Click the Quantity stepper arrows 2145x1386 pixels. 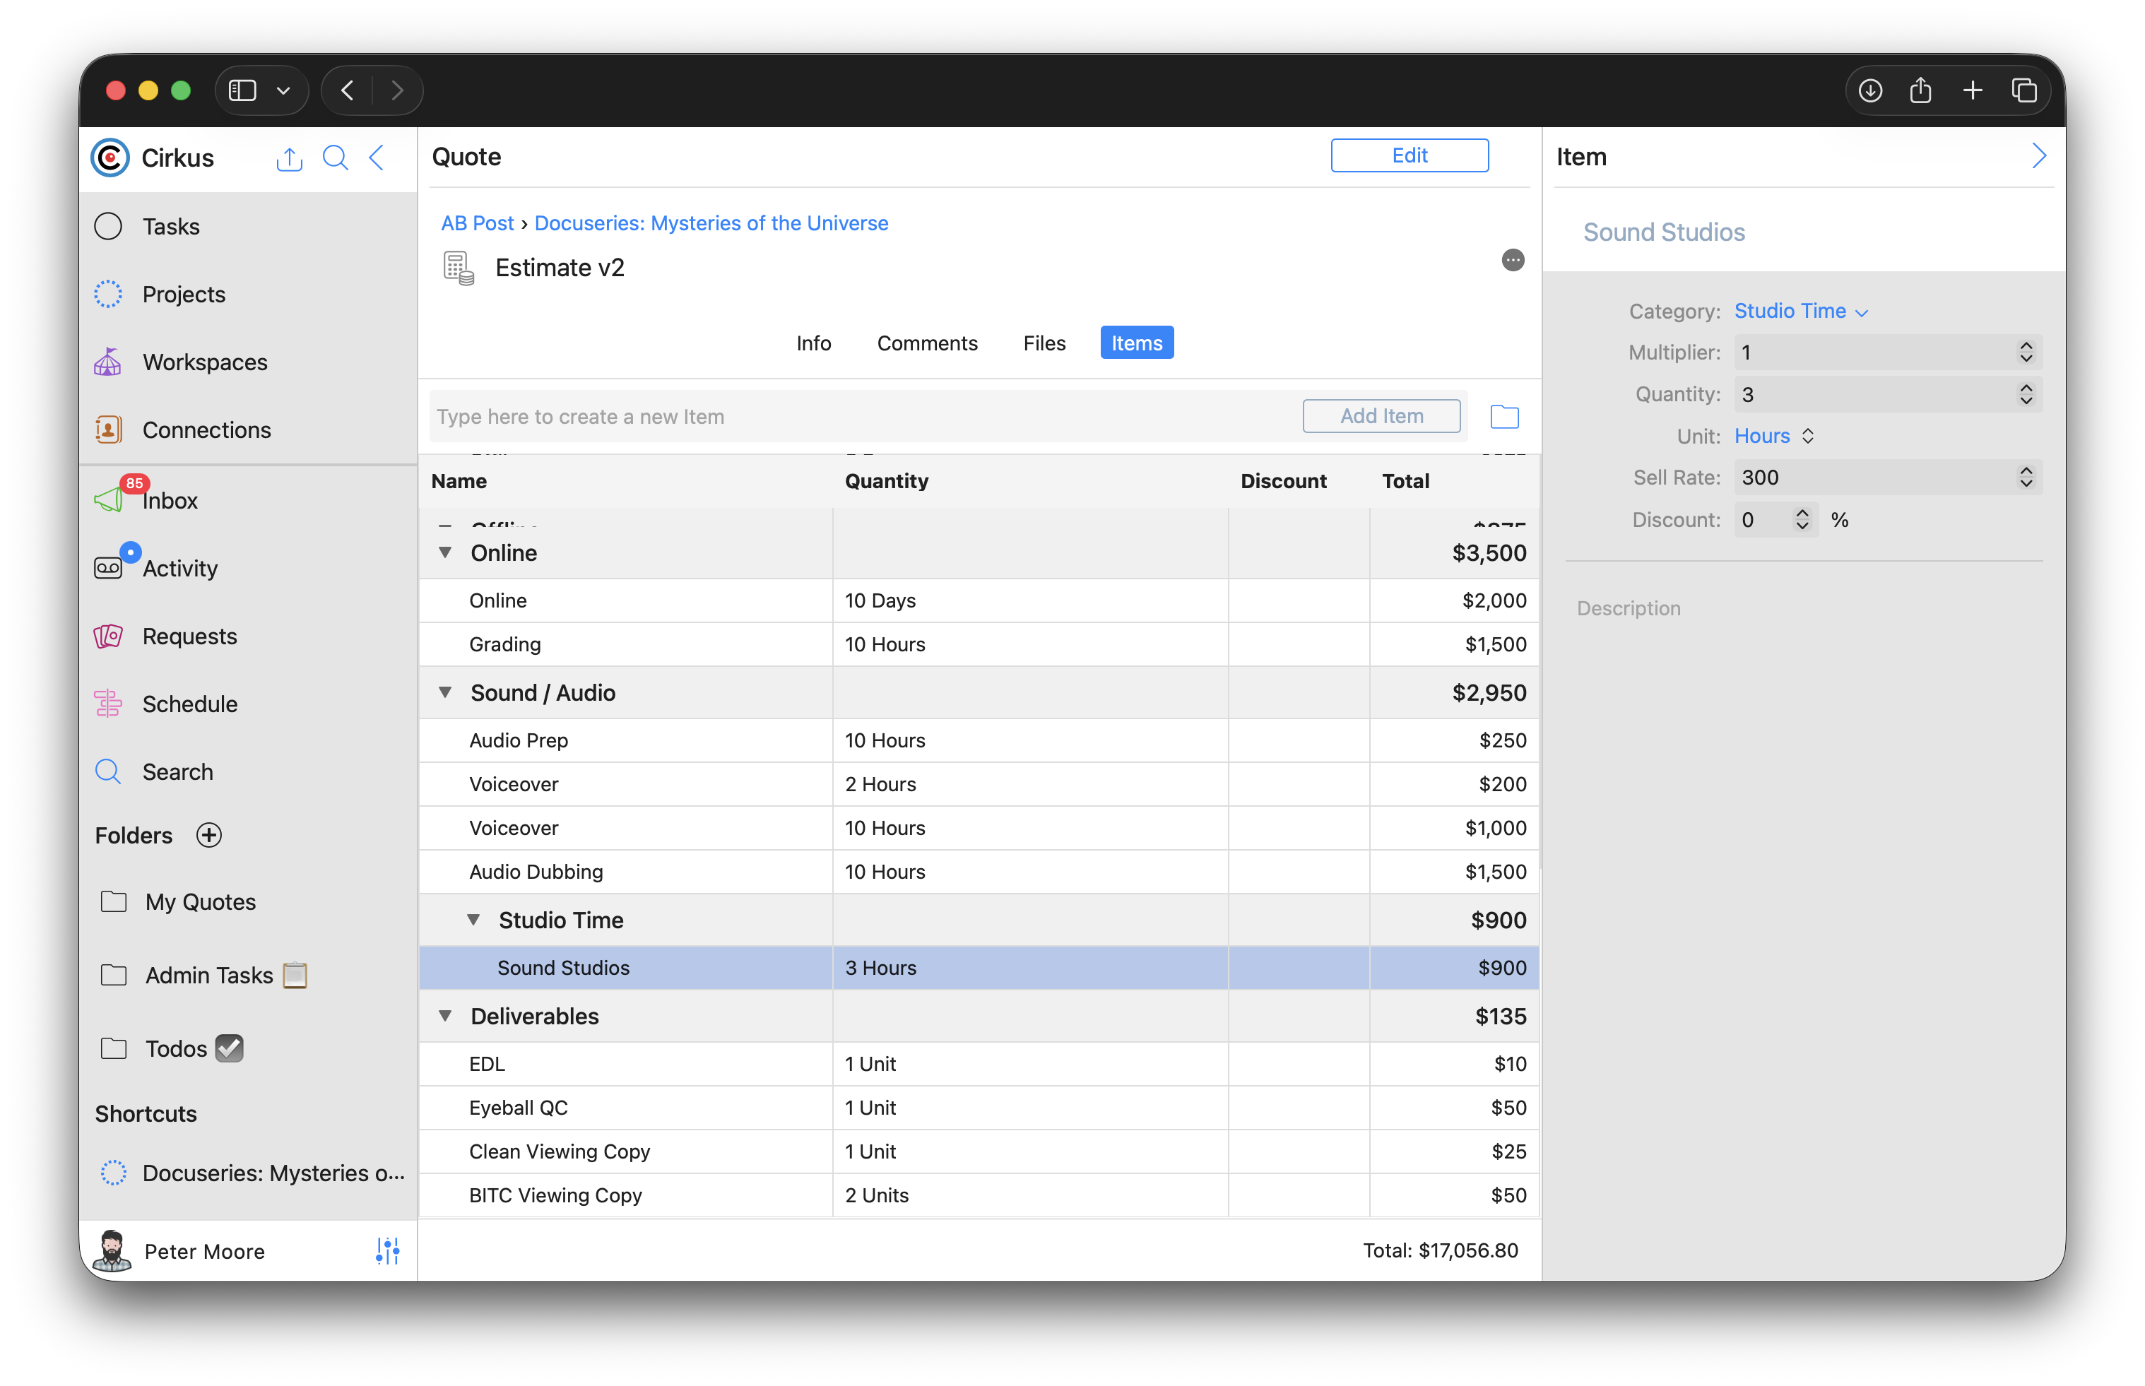[x=2026, y=394]
